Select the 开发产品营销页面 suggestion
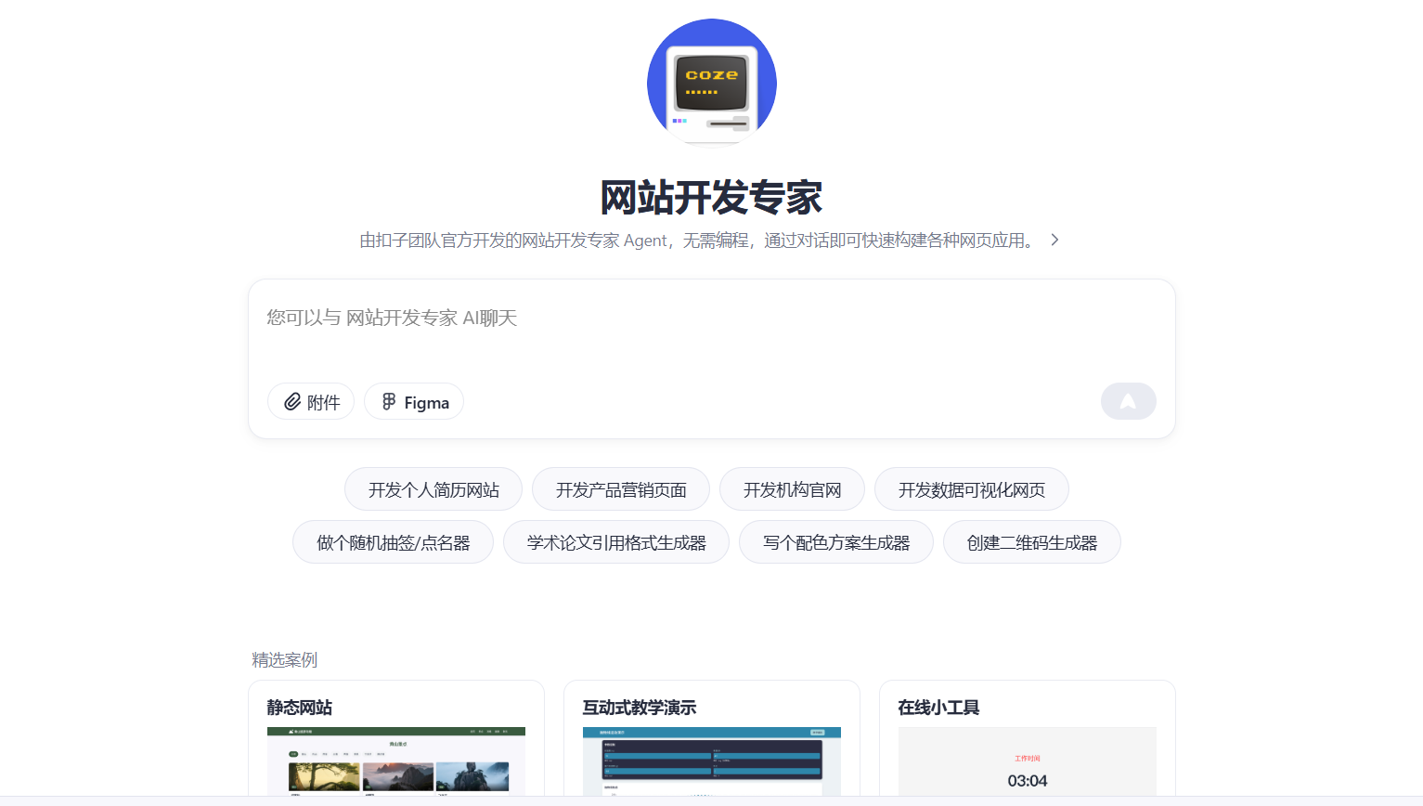Viewport: 1423px width, 806px height. pos(621,489)
